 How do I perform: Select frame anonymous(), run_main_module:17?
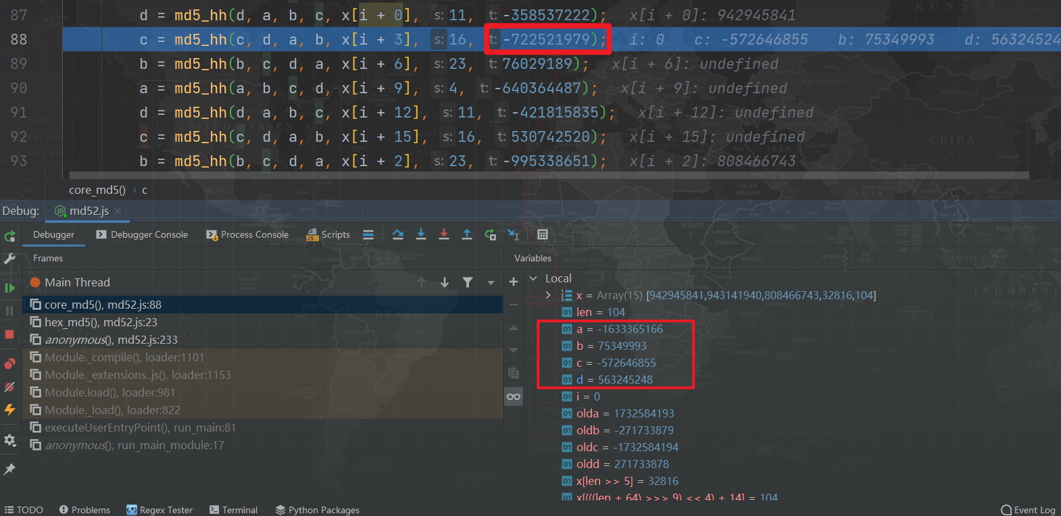tap(263, 445)
